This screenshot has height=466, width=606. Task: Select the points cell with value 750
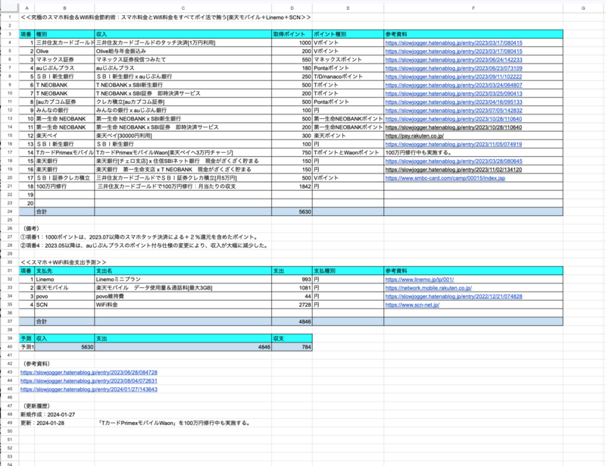point(292,153)
